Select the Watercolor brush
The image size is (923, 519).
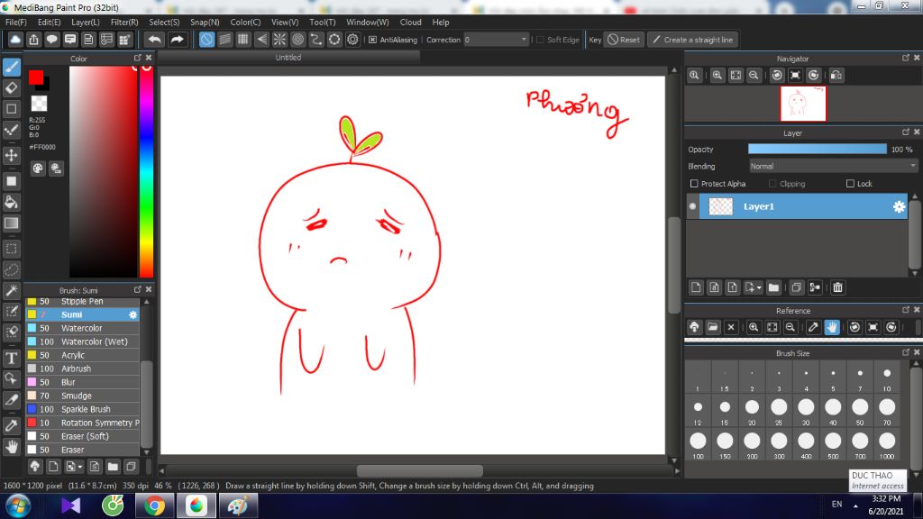pyautogui.click(x=82, y=328)
